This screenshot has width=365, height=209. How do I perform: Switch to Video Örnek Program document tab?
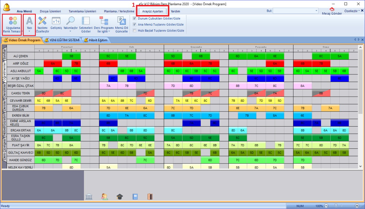pyautogui.click(x=22, y=40)
